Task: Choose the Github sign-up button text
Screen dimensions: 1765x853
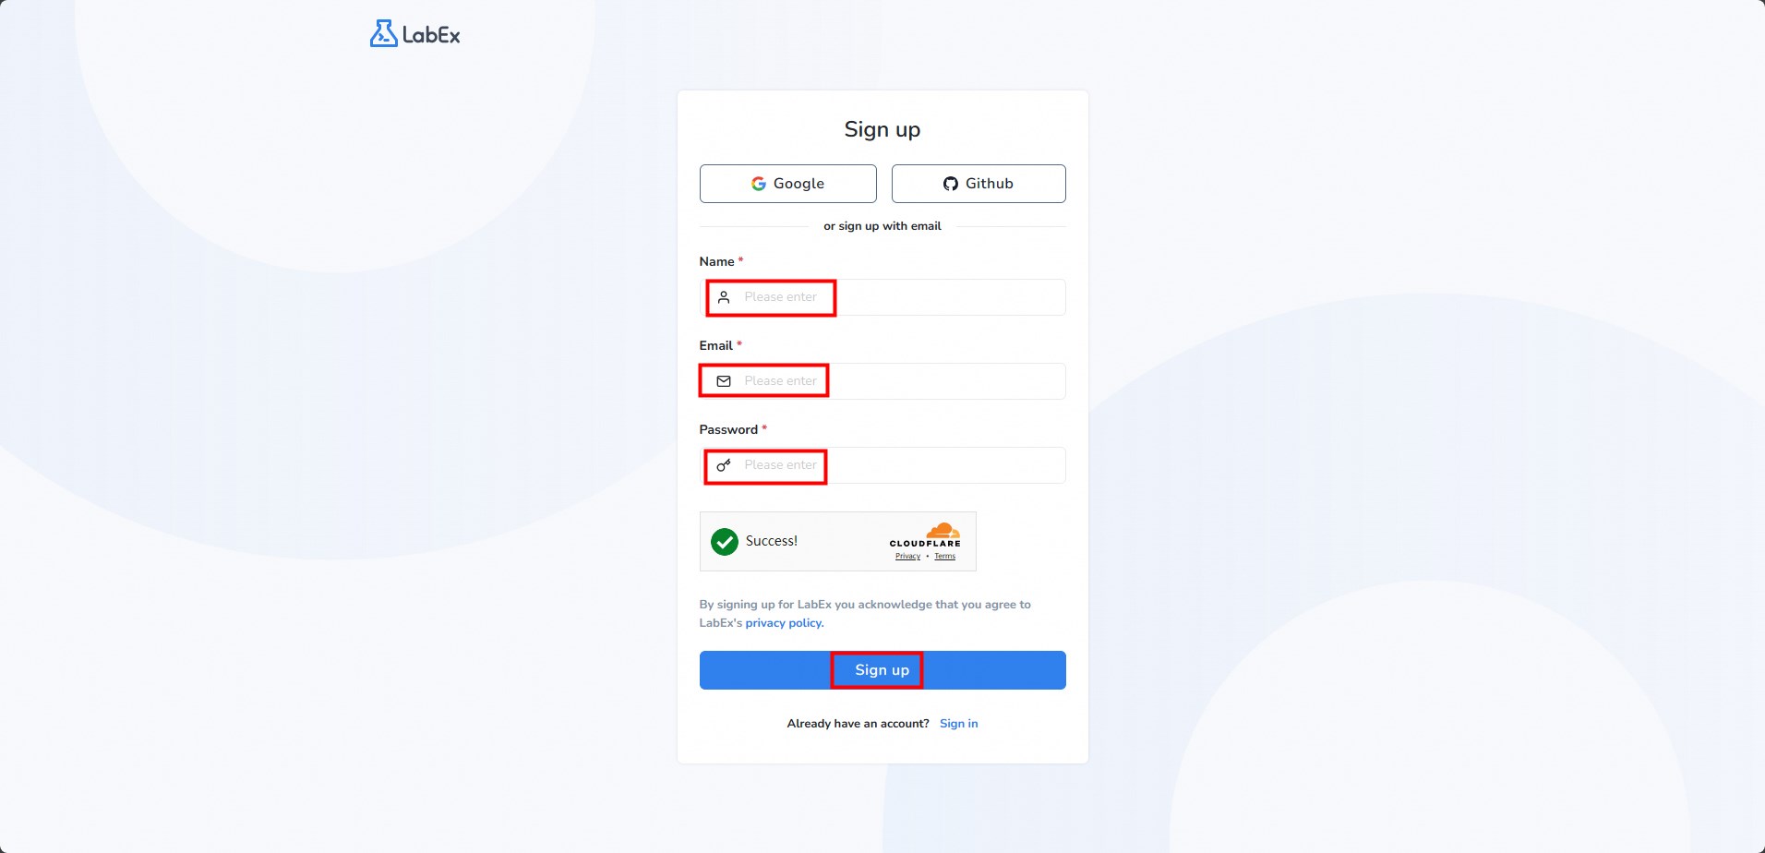Action: (x=989, y=184)
